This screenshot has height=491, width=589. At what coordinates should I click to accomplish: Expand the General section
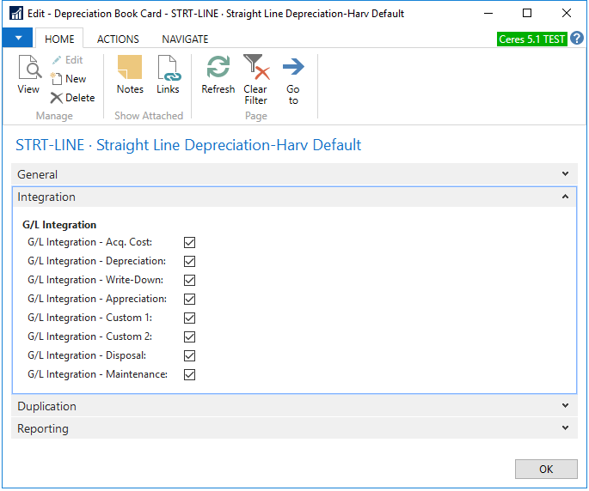click(565, 174)
